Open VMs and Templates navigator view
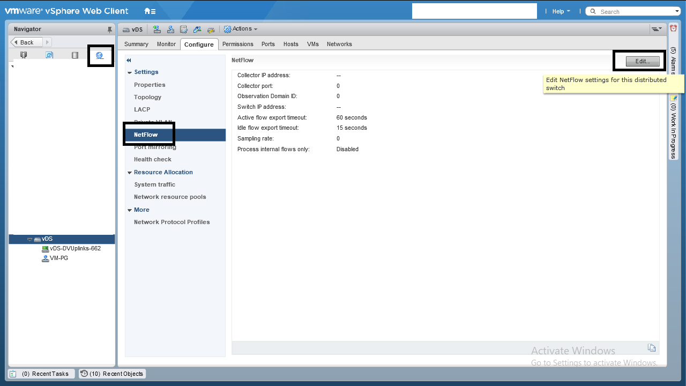 [x=49, y=55]
